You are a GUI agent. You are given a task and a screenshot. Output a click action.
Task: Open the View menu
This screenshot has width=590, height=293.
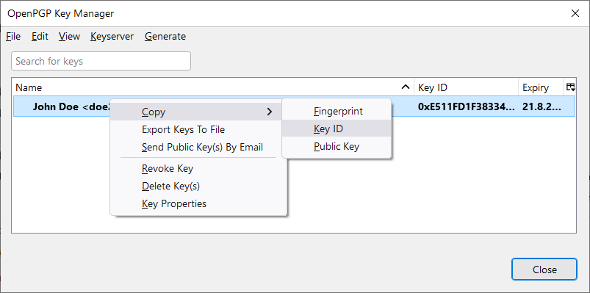[x=69, y=37]
